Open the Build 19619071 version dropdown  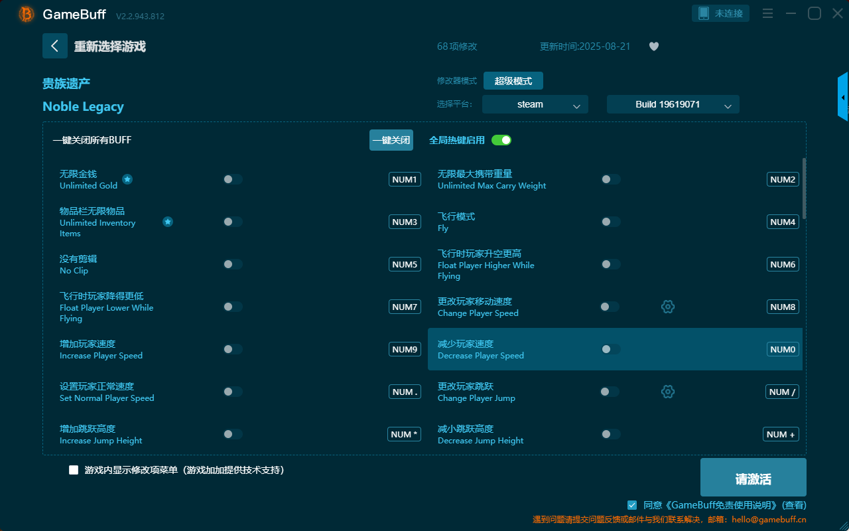[673, 104]
